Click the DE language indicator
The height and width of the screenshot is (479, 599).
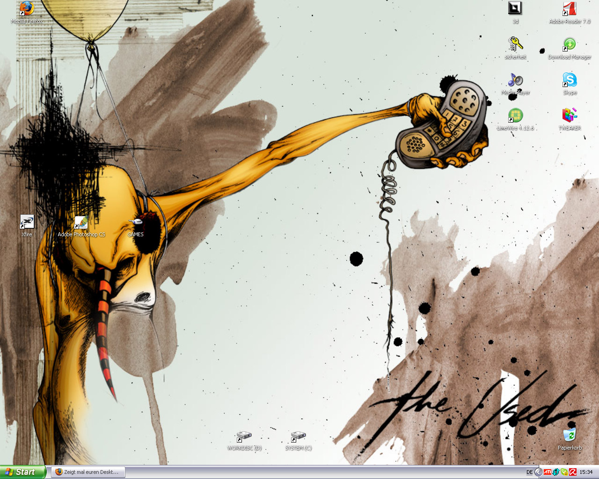coord(529,472)
